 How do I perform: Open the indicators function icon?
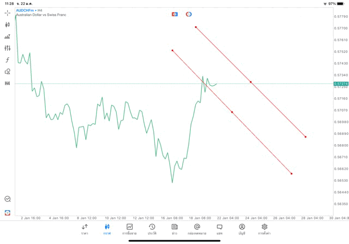point(8,59)
